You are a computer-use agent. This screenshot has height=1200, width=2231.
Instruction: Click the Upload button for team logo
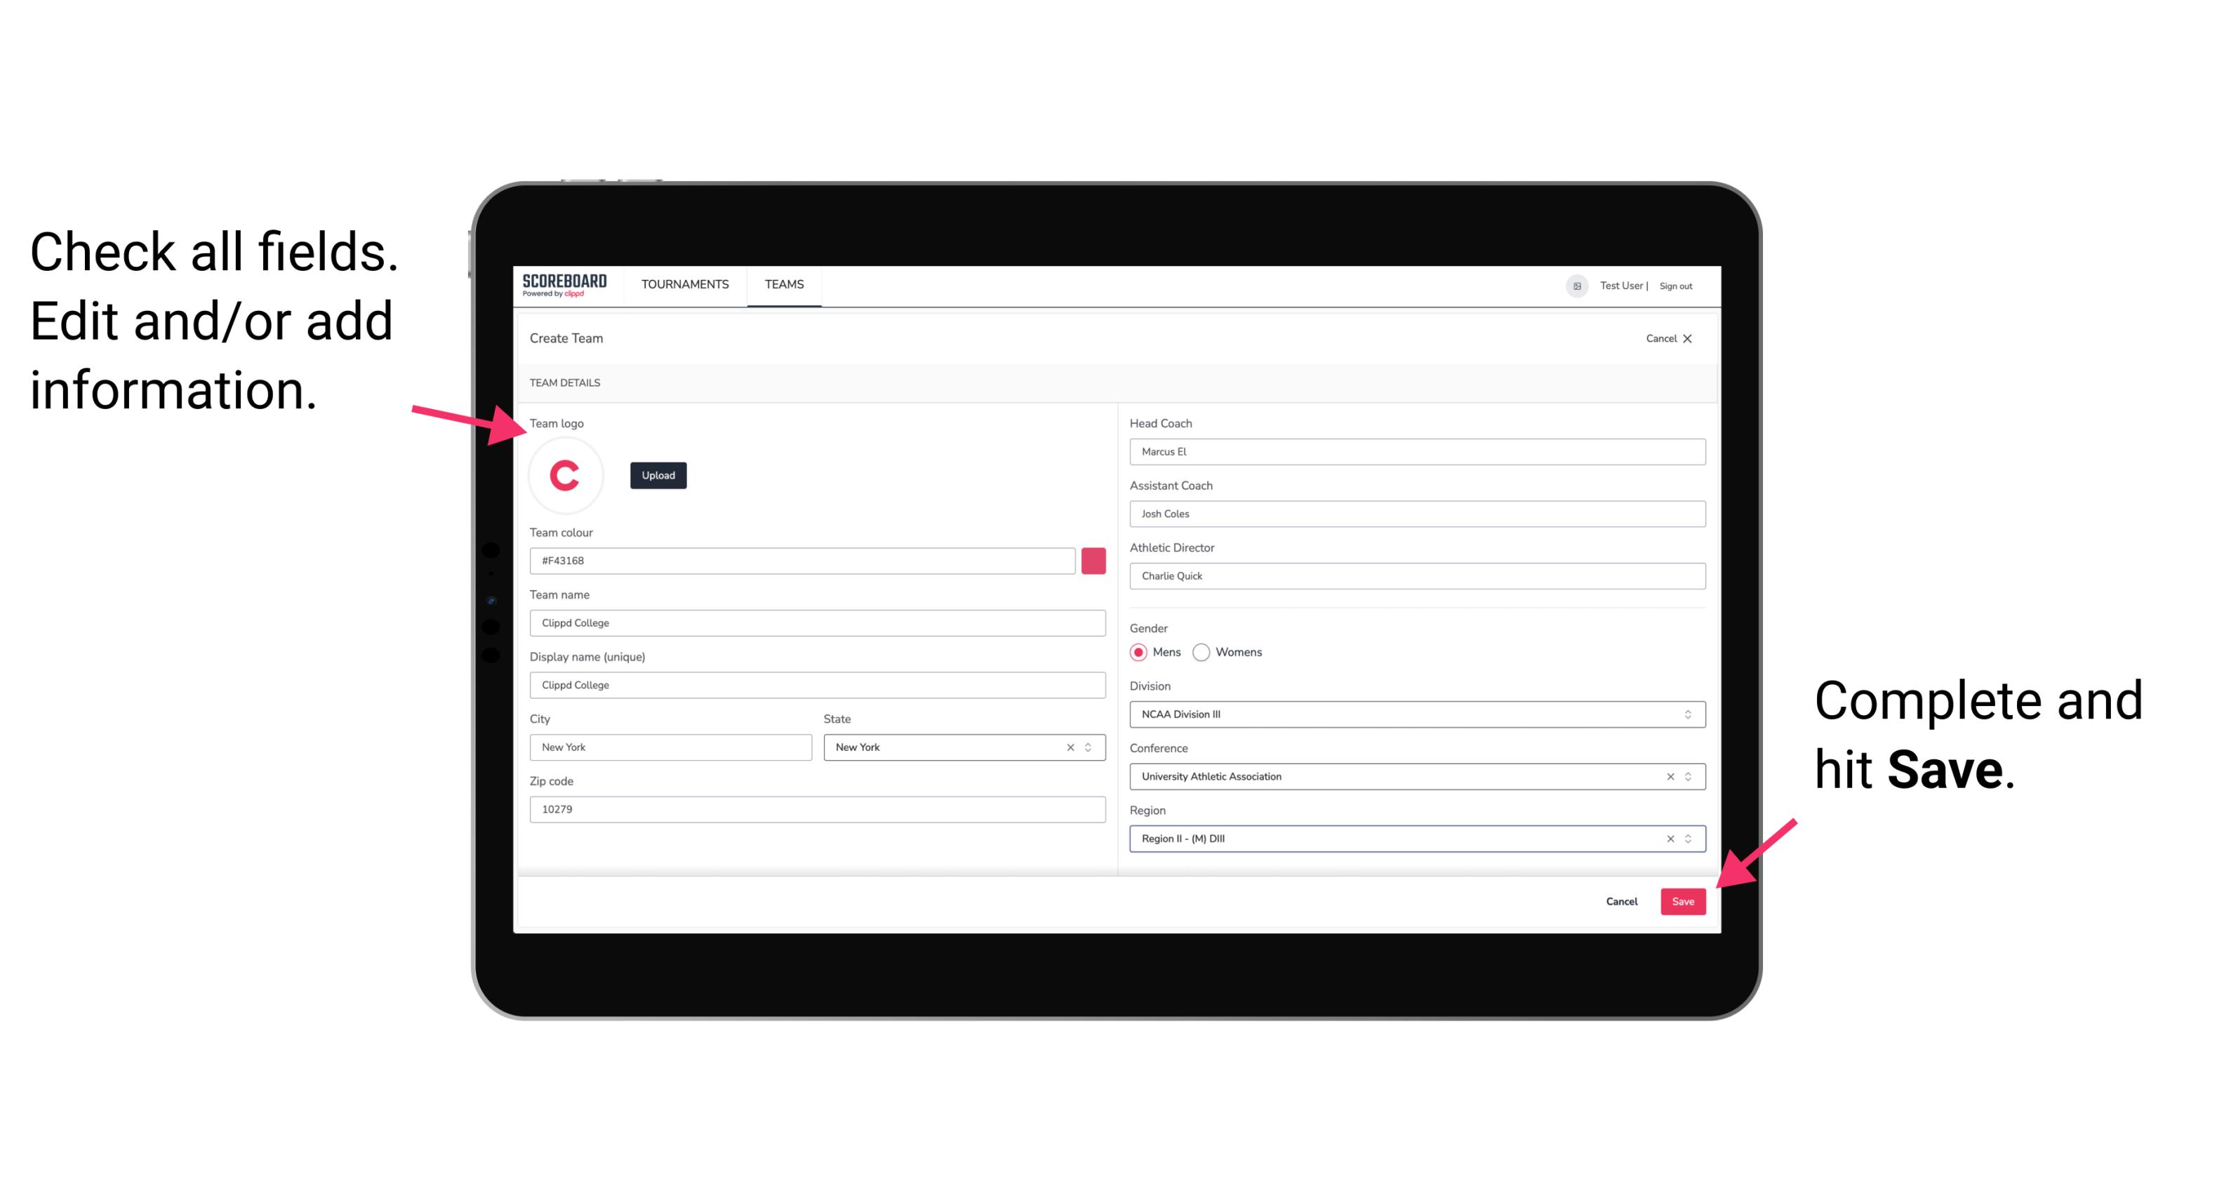pyautogui.click(x=658, y=474)
